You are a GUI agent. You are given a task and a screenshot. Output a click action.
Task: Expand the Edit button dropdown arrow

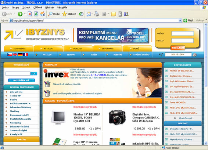tap(109, 14)
